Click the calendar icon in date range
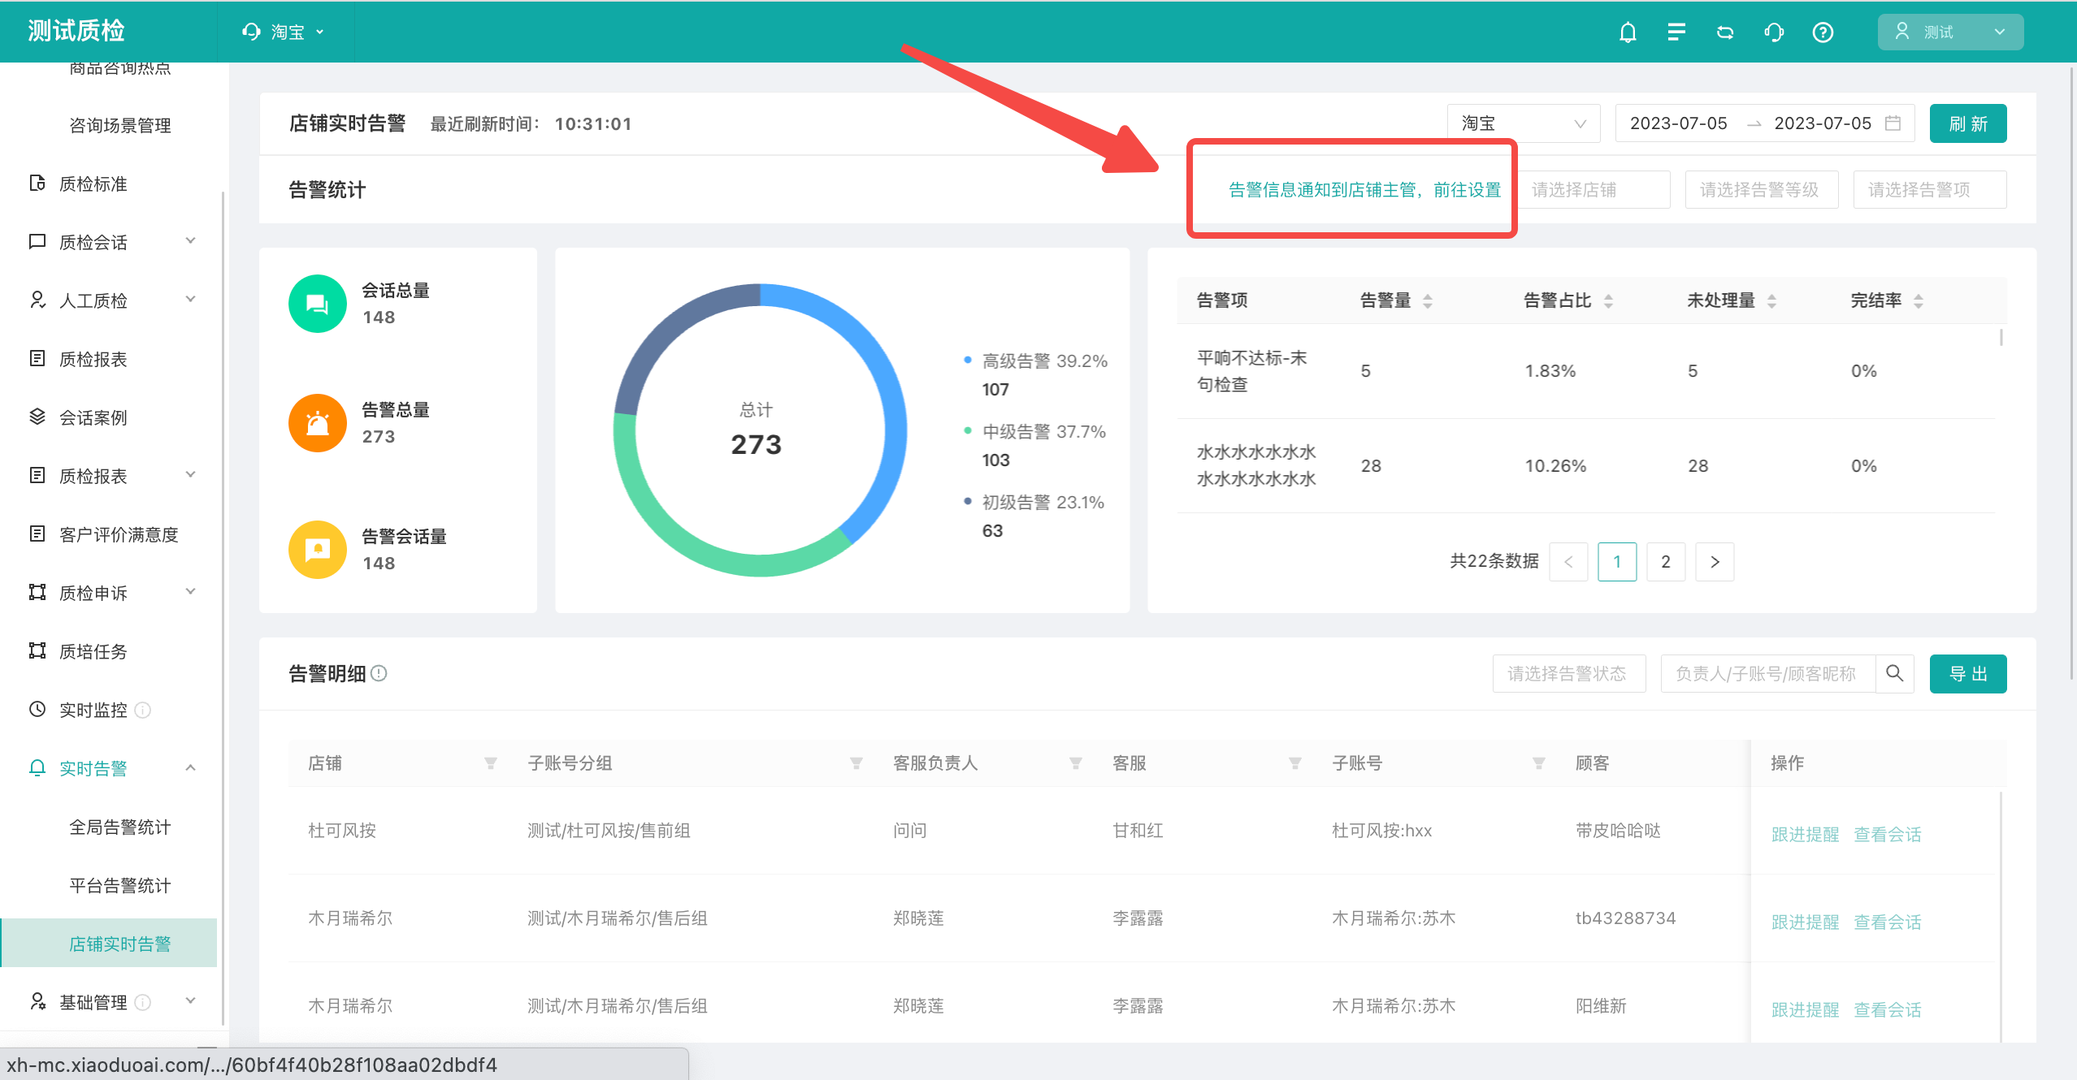The image size is (2077, 1080). click(1893, 123)
